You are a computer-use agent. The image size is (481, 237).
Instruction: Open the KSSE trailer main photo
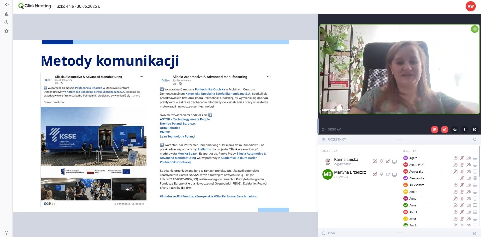[x=94, y=137]
